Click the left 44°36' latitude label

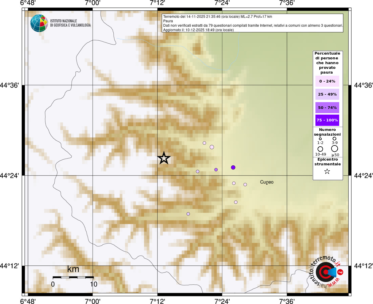9,85
